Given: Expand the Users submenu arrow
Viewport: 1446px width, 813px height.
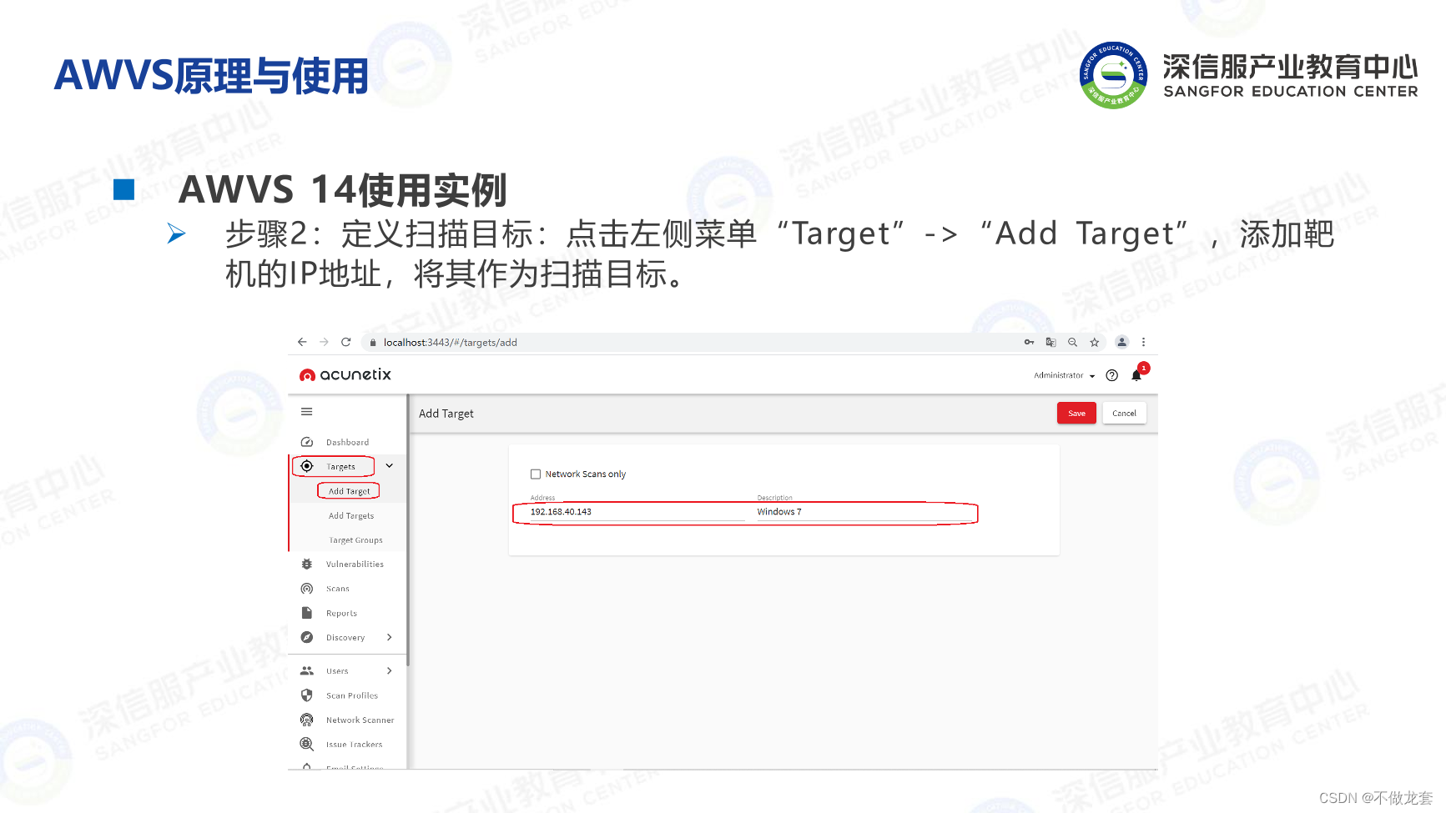Looking at the screenshot, I should click(389, 670).
